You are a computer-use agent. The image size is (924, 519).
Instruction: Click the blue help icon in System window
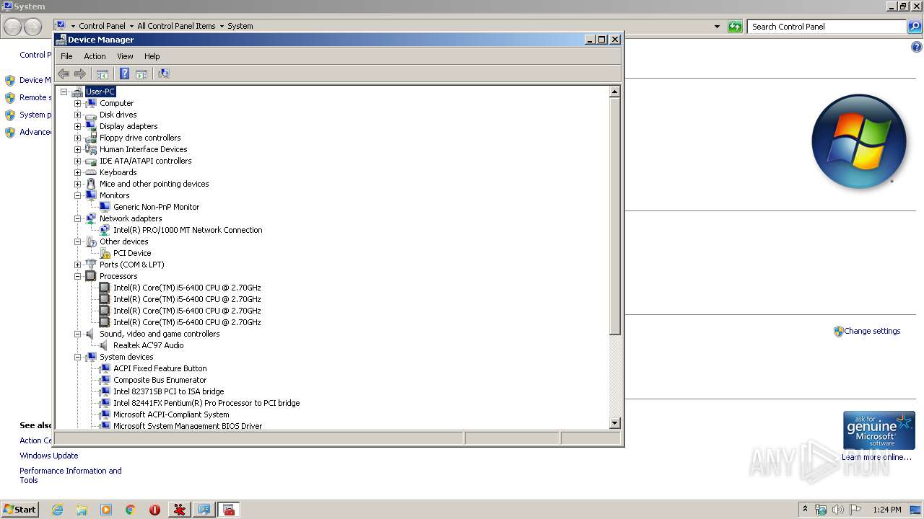(917, 48)
